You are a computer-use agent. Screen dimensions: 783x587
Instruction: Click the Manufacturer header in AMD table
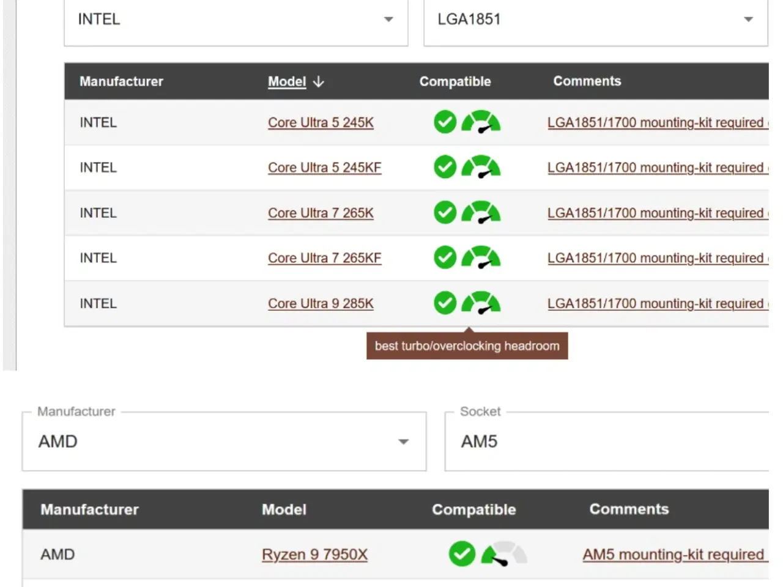coord(89,509)
